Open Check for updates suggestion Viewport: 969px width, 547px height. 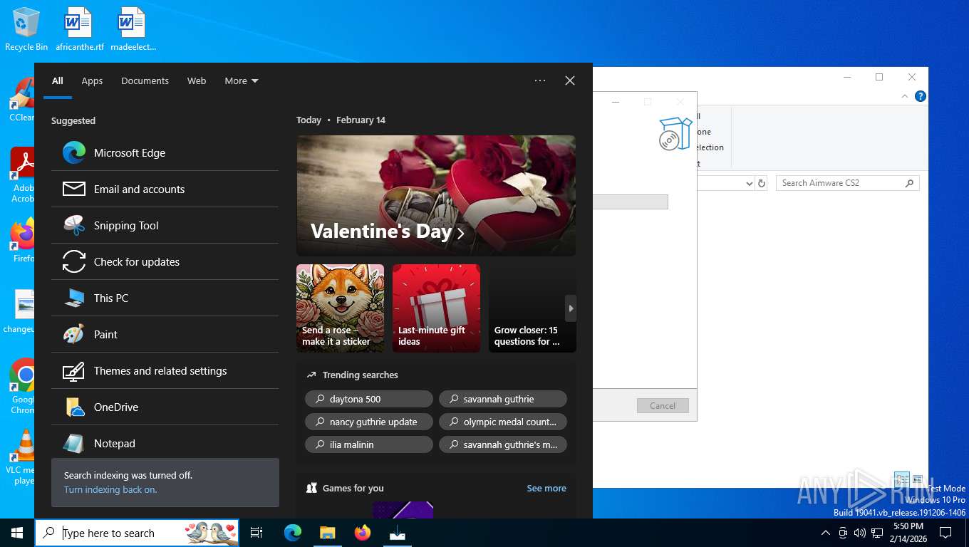pyautogui.click(x=165, y=261)
